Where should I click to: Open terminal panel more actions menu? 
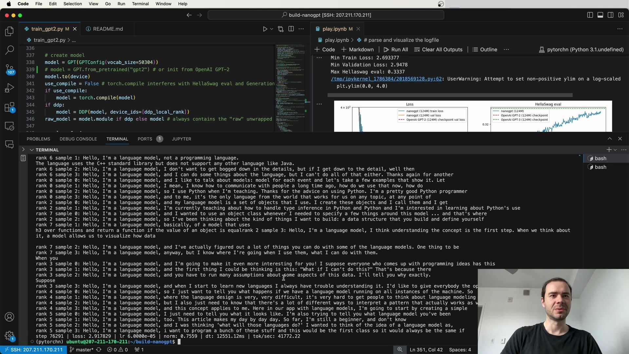624,150
